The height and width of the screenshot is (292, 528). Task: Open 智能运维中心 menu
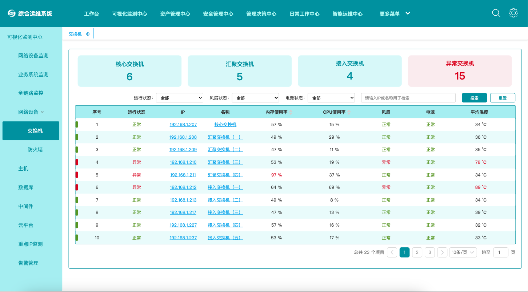coord(347,14)
